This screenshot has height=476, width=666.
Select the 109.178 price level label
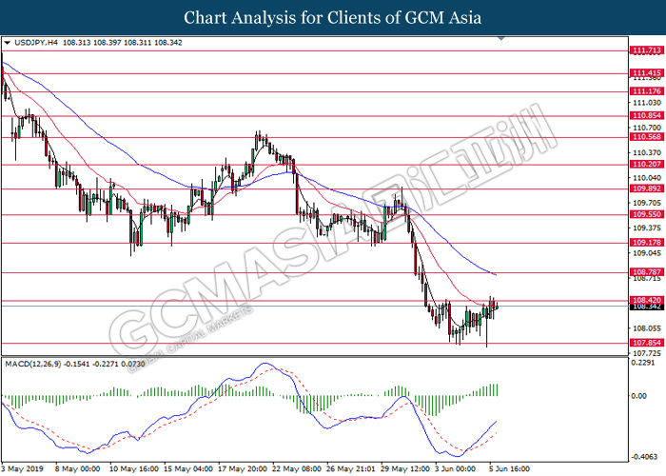[x=647, y=242]
